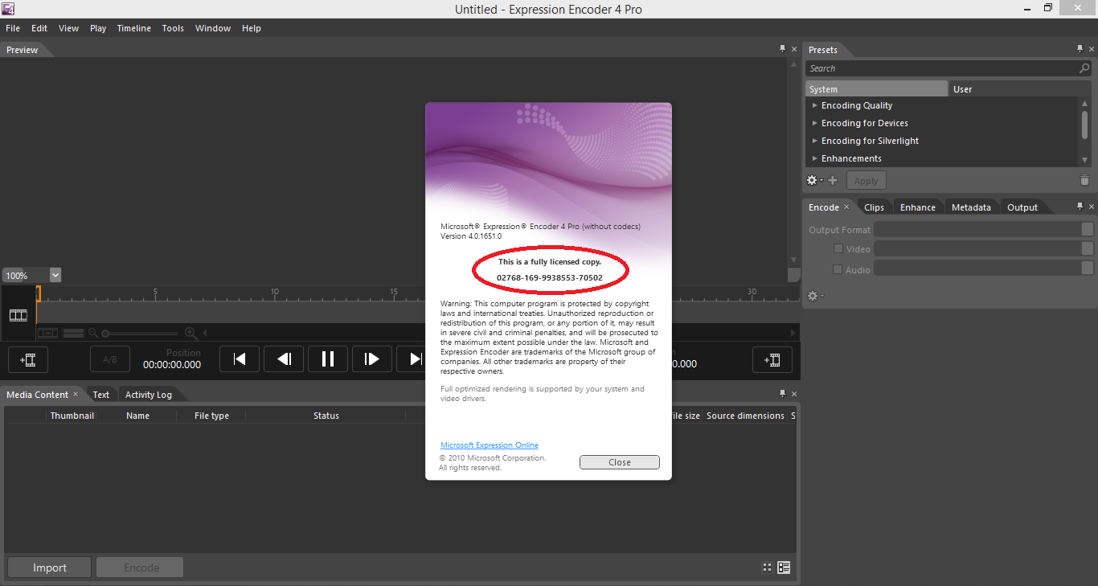Screen dimensions: 1098x586
Task: Expand the Encoding Quality preset group
Action: coord(815,105)
